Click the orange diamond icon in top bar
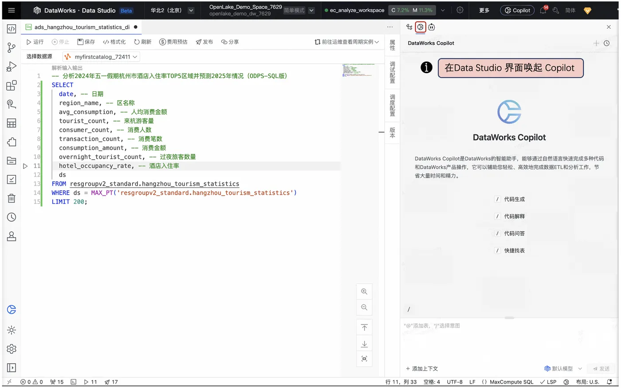The image size is (621, 388). (588, 10)
